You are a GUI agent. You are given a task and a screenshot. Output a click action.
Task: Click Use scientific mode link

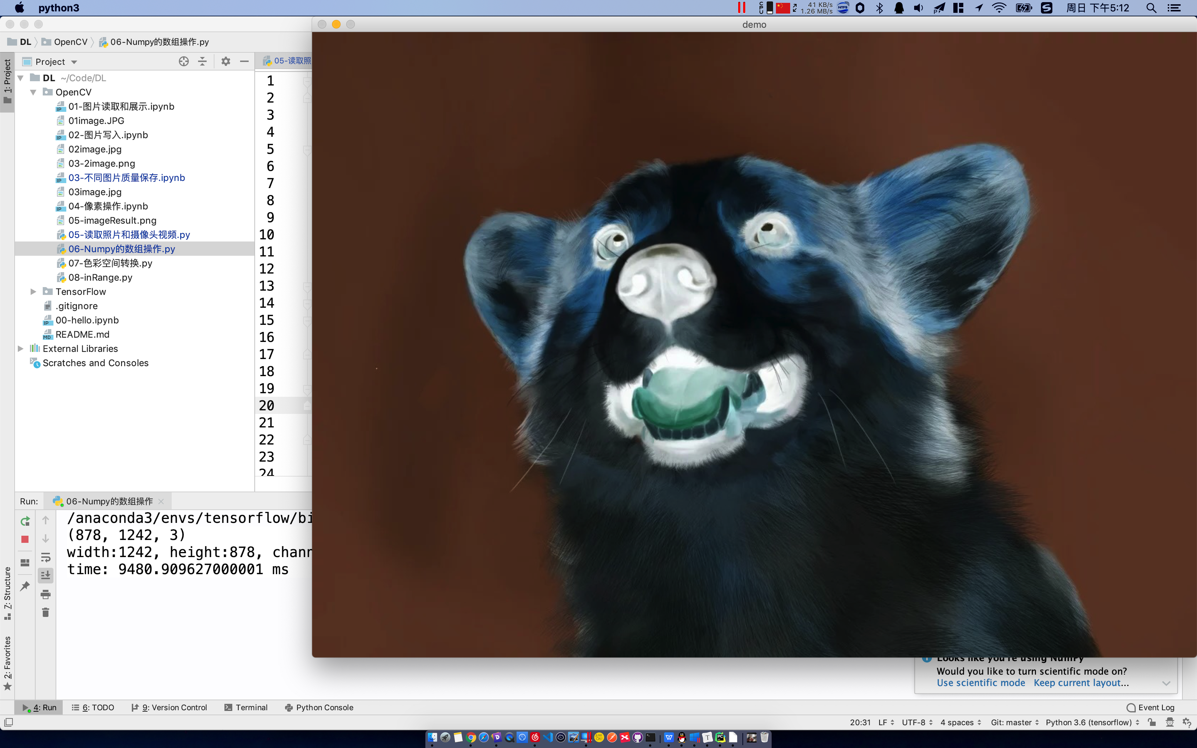click(980, 683)
